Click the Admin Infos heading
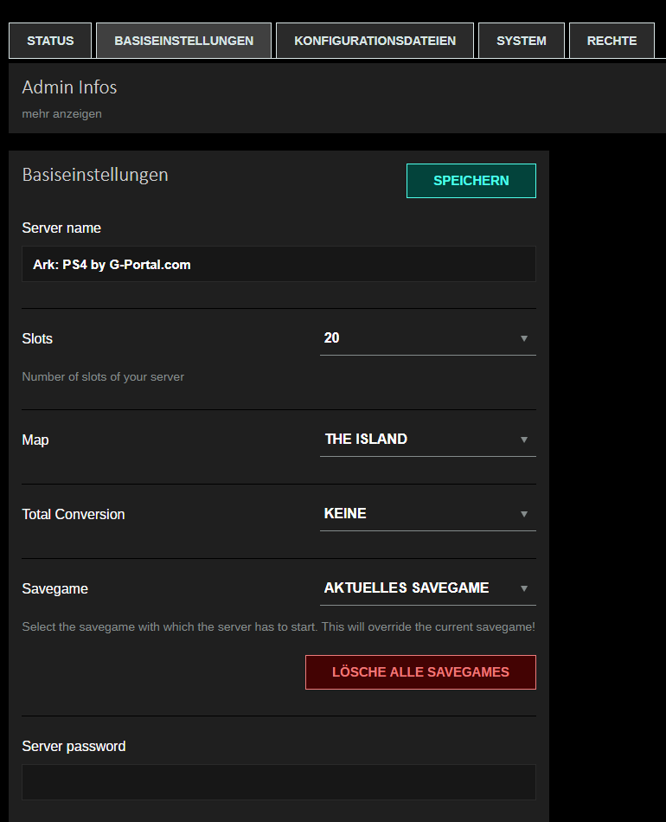The height and width of the screenshot is (822, 666). (69, 87)
